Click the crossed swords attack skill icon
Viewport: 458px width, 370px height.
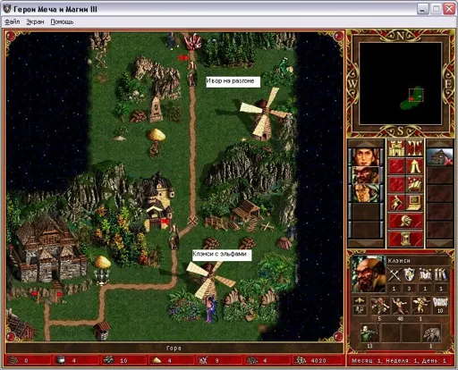pos(394,274)
